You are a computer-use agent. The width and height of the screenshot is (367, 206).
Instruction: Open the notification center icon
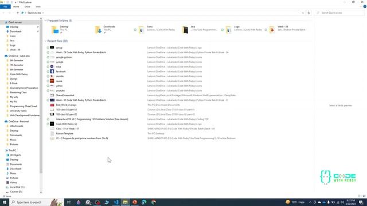(x=361, y=202)
